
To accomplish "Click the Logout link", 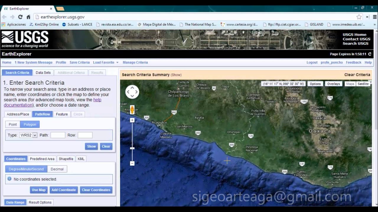I will coord(312,62).
